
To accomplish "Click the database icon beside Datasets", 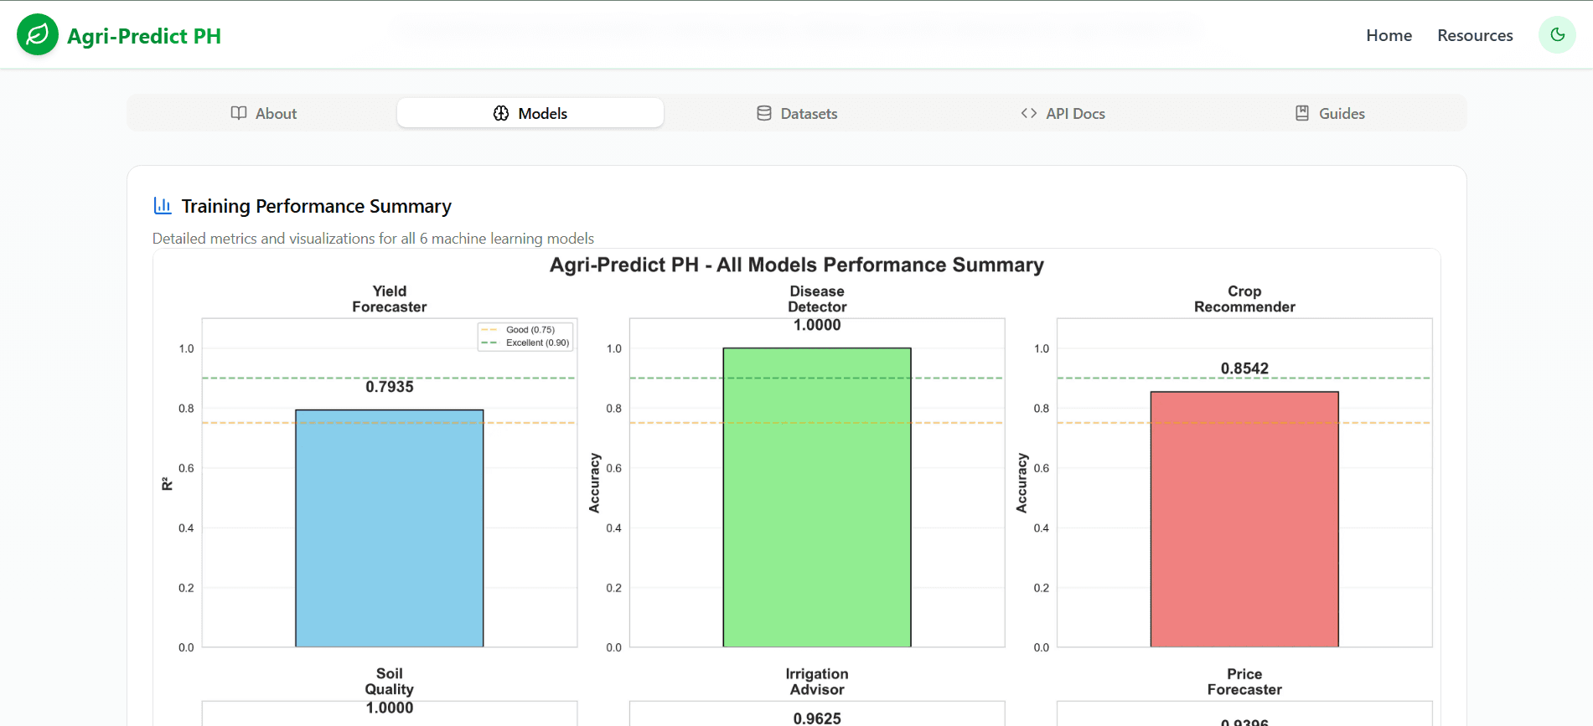I will click(764, 113).
